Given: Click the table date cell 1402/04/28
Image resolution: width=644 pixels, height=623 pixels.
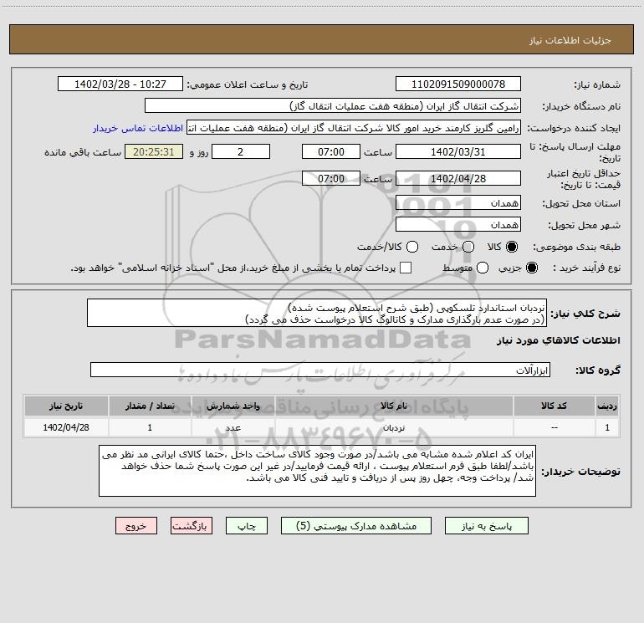Looking at the screenshot, I should pyautogui.click(x=66, y=427).
